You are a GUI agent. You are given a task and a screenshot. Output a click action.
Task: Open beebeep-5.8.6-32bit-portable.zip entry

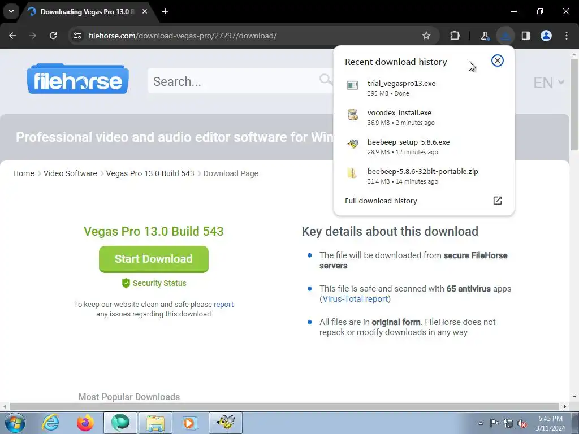pos(424,176)
